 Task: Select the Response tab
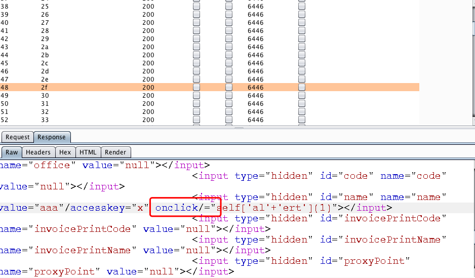click(x=52, y=137)
